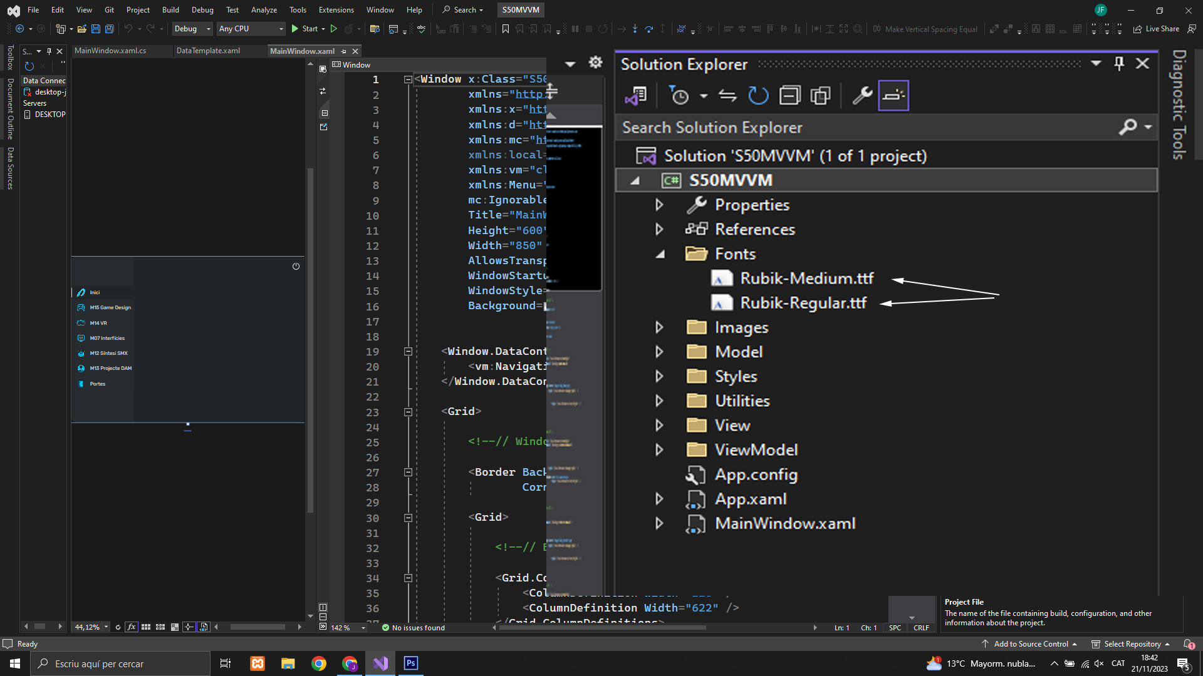Click the Save All toolbar icon

point(109,29)
